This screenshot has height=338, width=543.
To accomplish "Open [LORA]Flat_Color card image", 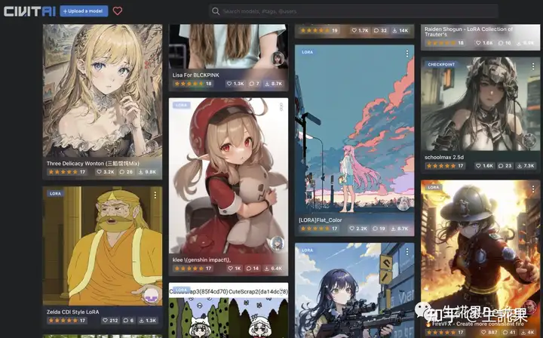I will click(354, 130).
